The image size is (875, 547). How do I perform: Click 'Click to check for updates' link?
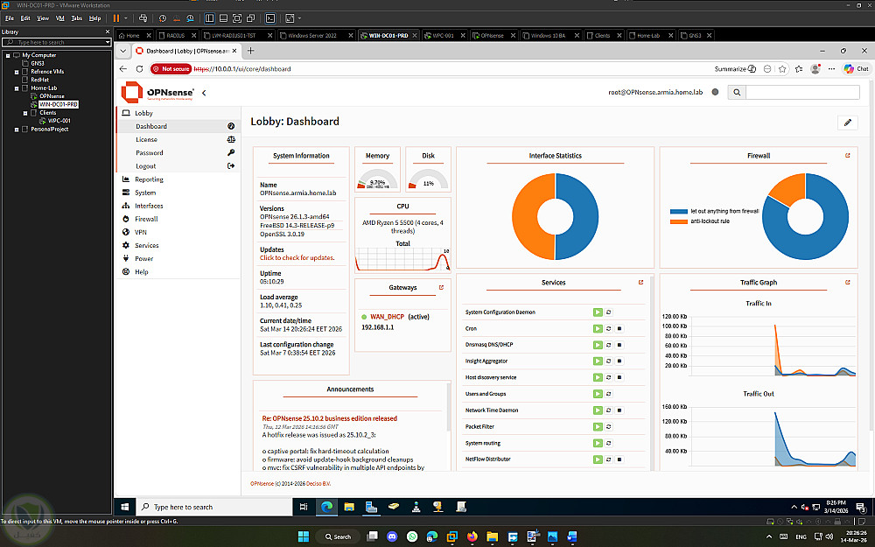pos(297,258)
